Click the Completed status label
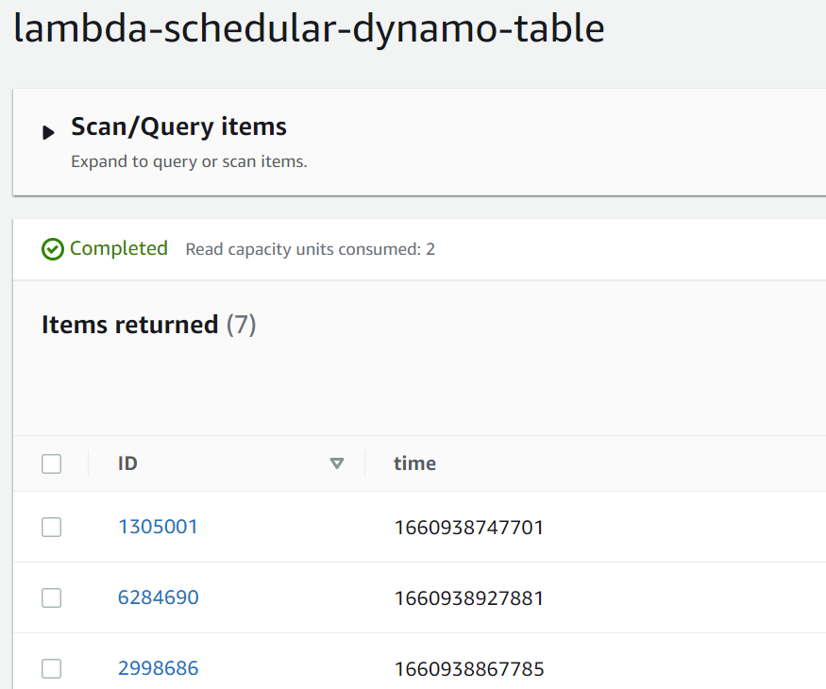This screenshot has height=689, width=826. tap(119, 248)
